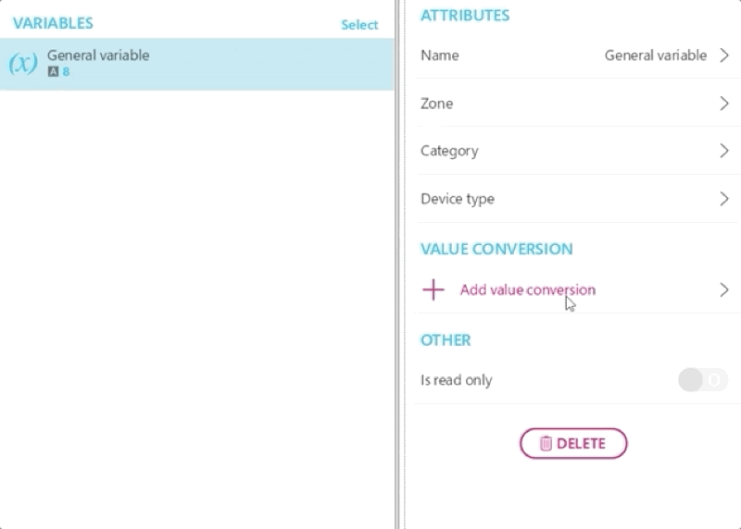Viewport: 741px width, 529px height.
Task: Expand the Category row chevron
Action: [724, 151]
